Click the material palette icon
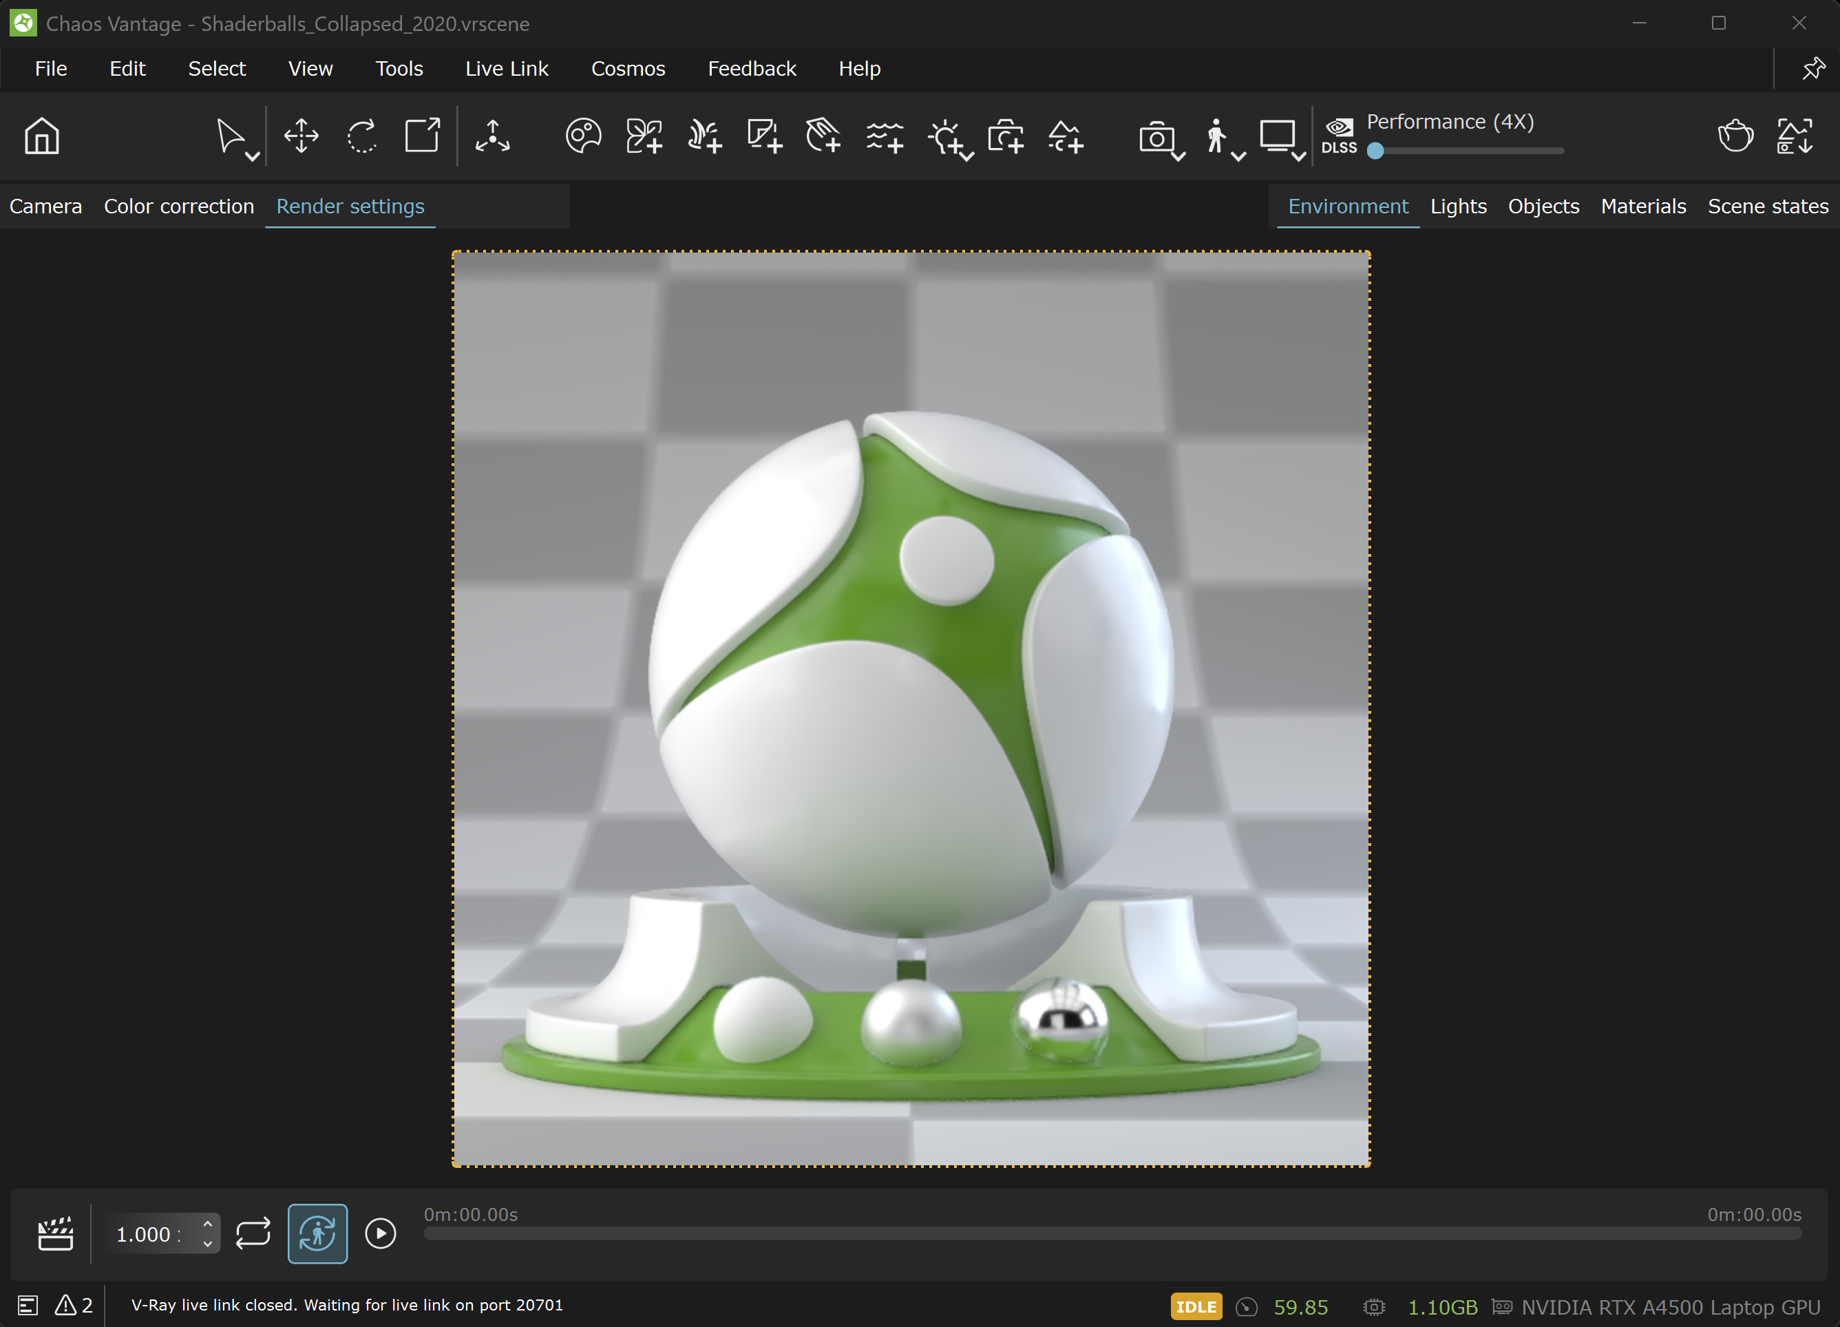This screenshot has width=1840, height=1327. [583, 136]
